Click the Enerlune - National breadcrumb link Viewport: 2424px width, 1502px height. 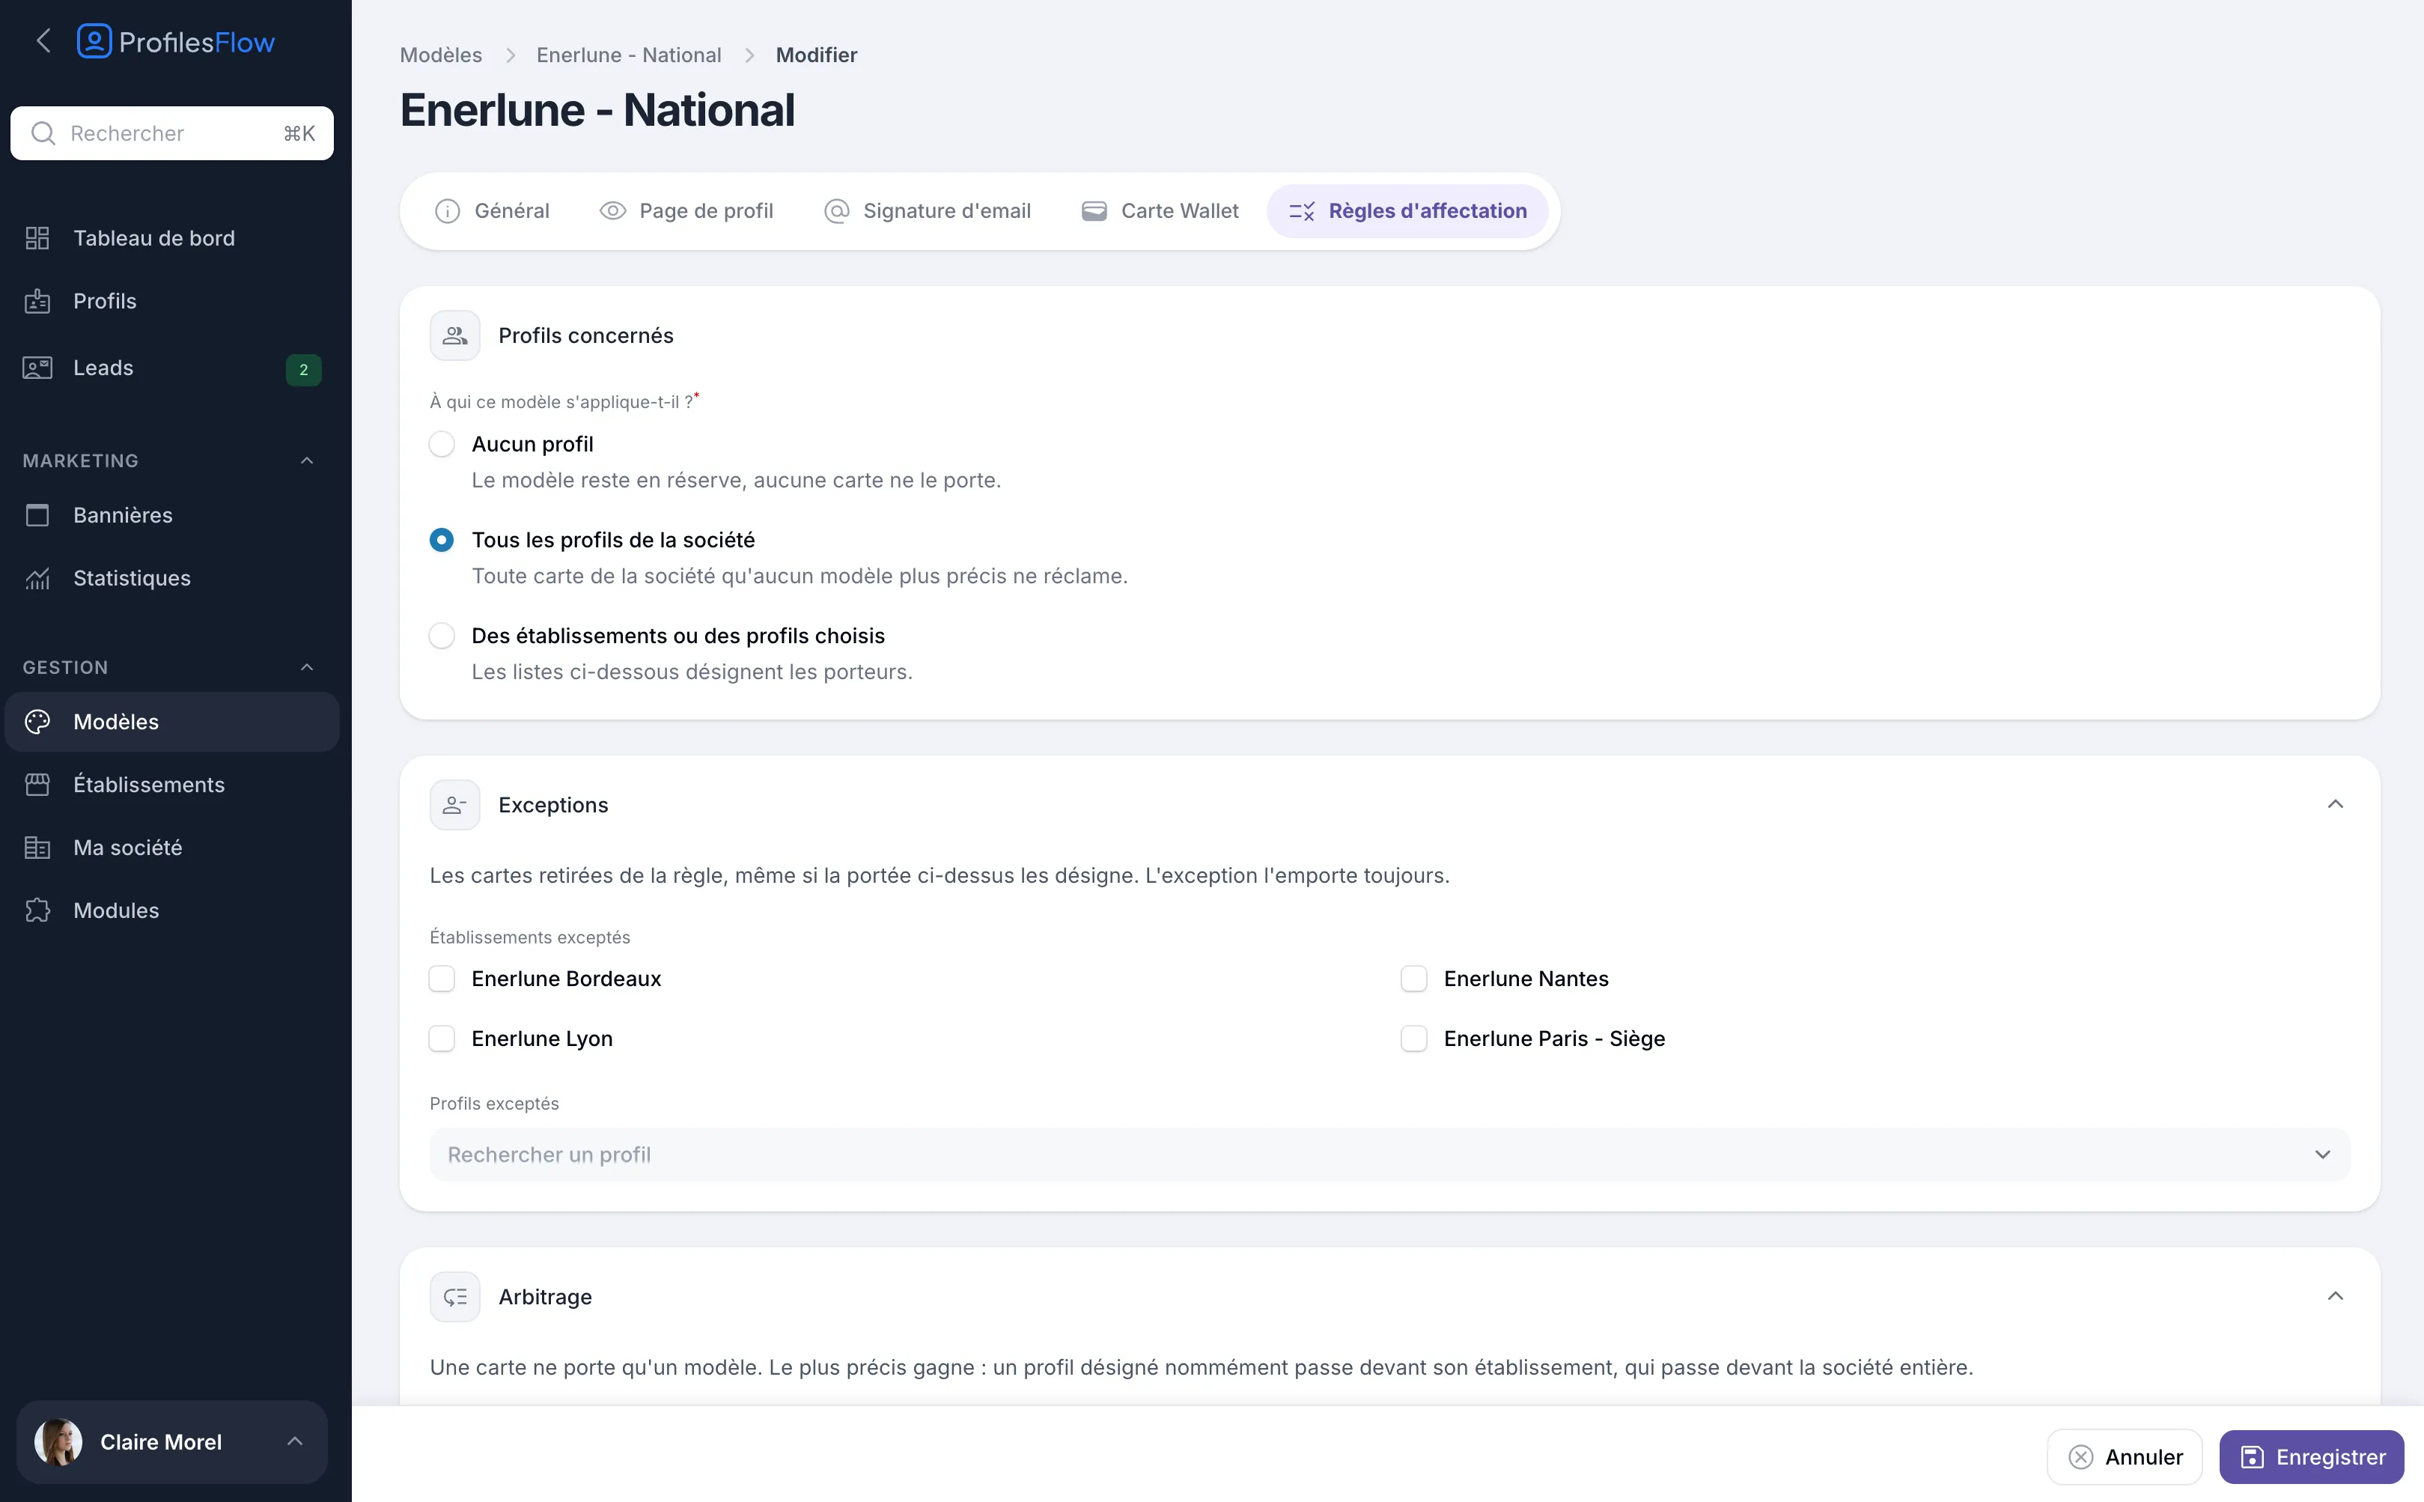click(x=629, y=55)
